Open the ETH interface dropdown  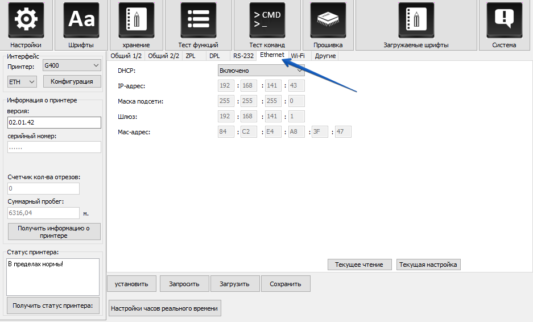coord(22,82)
